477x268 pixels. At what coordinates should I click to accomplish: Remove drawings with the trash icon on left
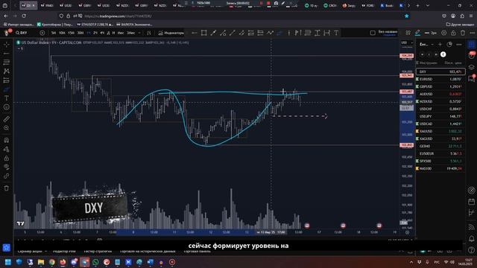point(7,188)
